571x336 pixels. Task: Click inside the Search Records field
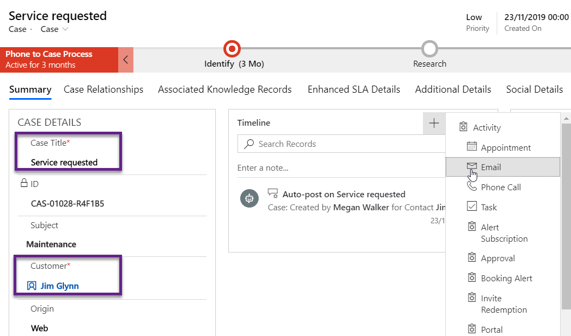coord(342,144)
